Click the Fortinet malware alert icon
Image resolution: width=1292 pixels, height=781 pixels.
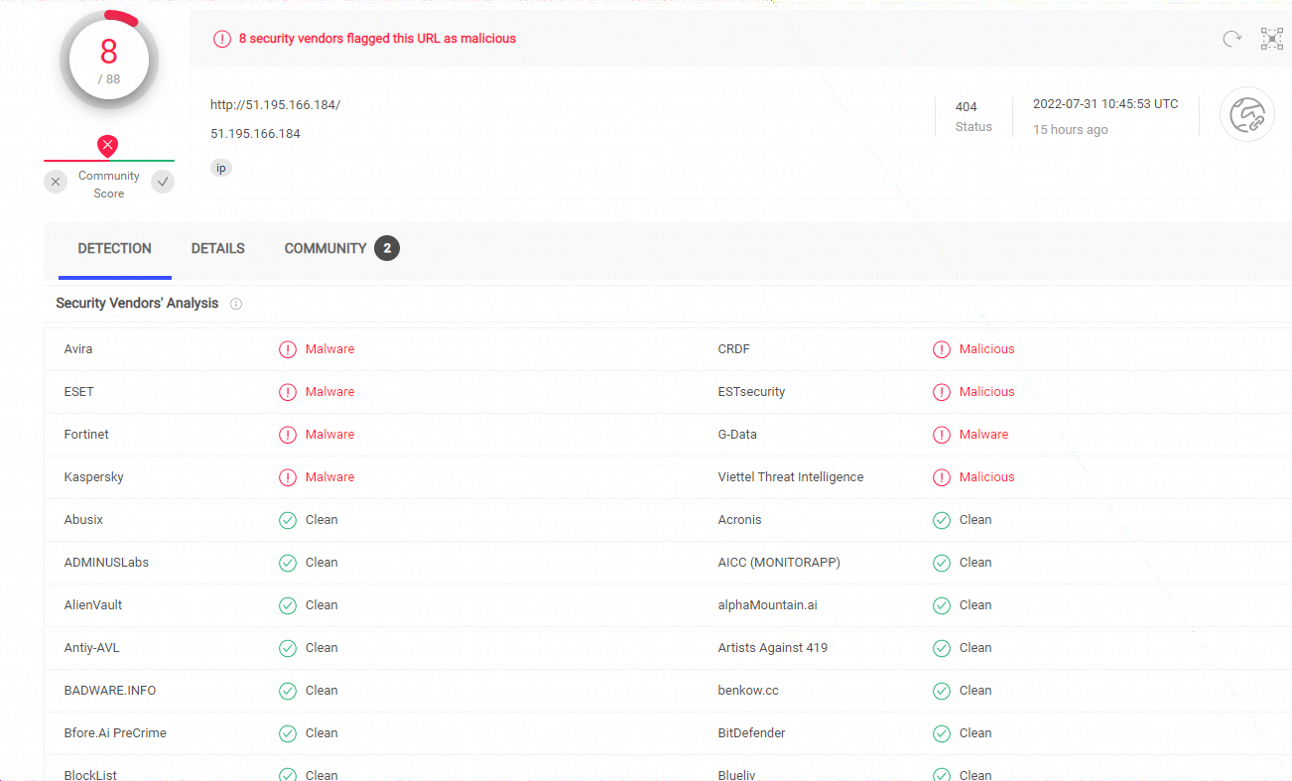click(288, 435)
